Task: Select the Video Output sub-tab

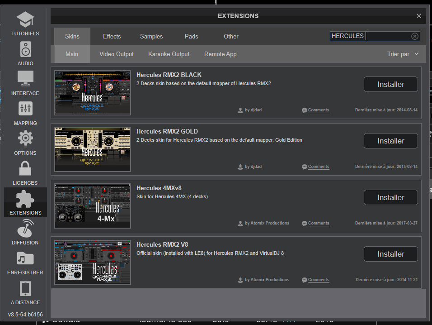Action: (x=117, y=54)
